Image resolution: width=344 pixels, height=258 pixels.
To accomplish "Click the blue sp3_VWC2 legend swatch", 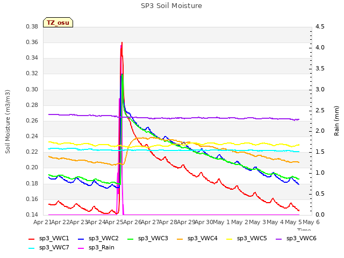I will point(81,239).
